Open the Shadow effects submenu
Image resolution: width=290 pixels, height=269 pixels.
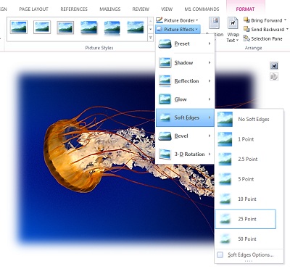tap(185, 62)
